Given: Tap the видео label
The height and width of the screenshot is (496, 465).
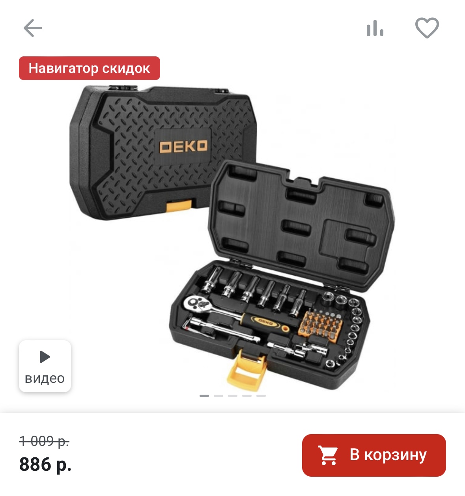Looking at the screenshot, I should [45, 378].
